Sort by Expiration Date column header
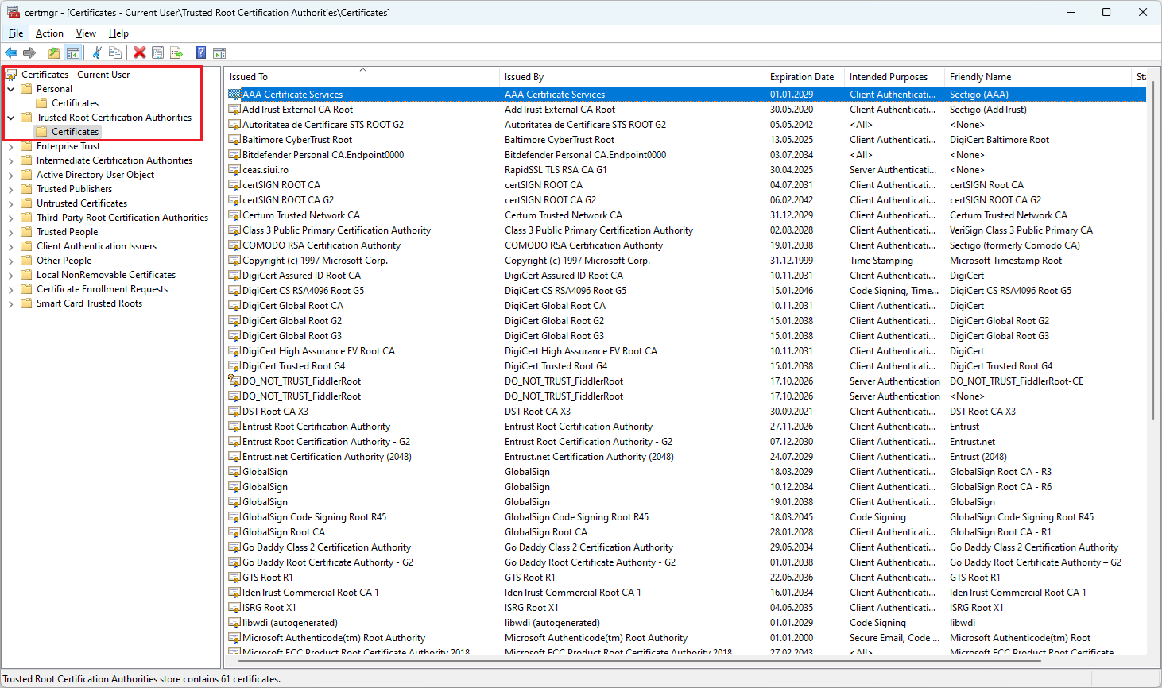This screenshot has width=1162, height=688. click(x=802, y=77)
